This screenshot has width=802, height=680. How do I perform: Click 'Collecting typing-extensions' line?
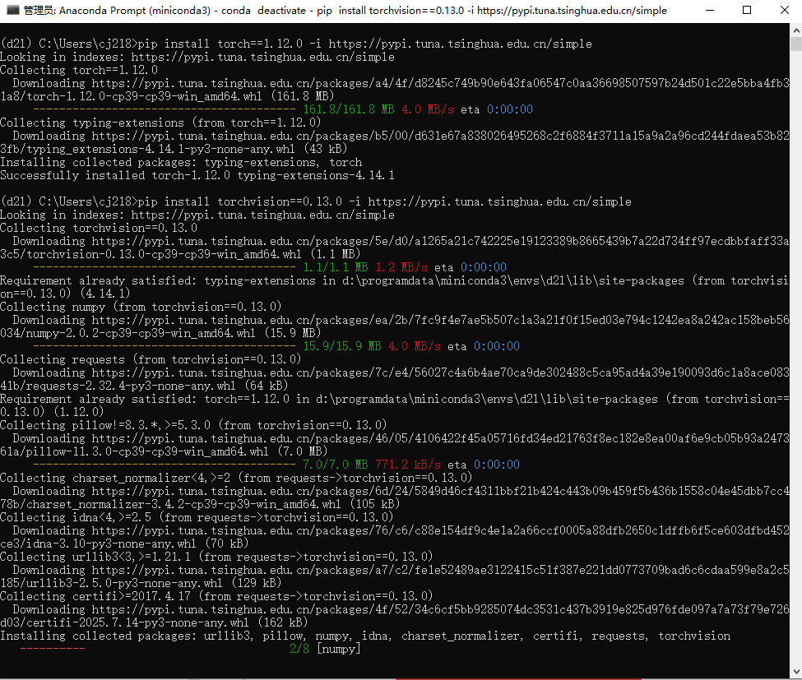(160, 123)
